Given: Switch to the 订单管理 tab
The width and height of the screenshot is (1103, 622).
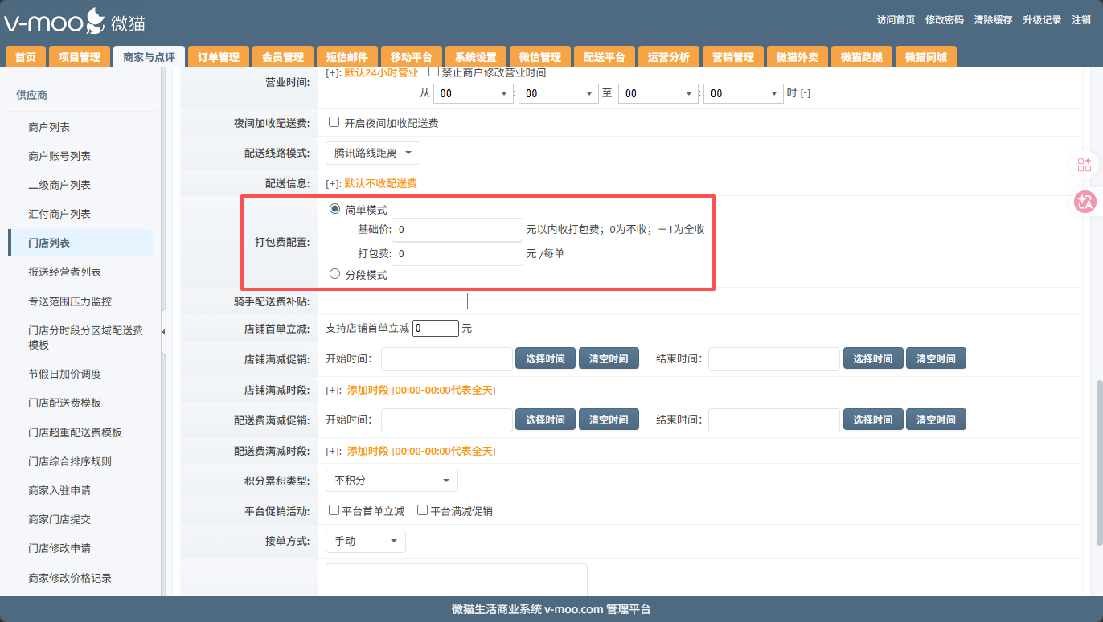Looking at the screenshot, I should coord(219,57).
